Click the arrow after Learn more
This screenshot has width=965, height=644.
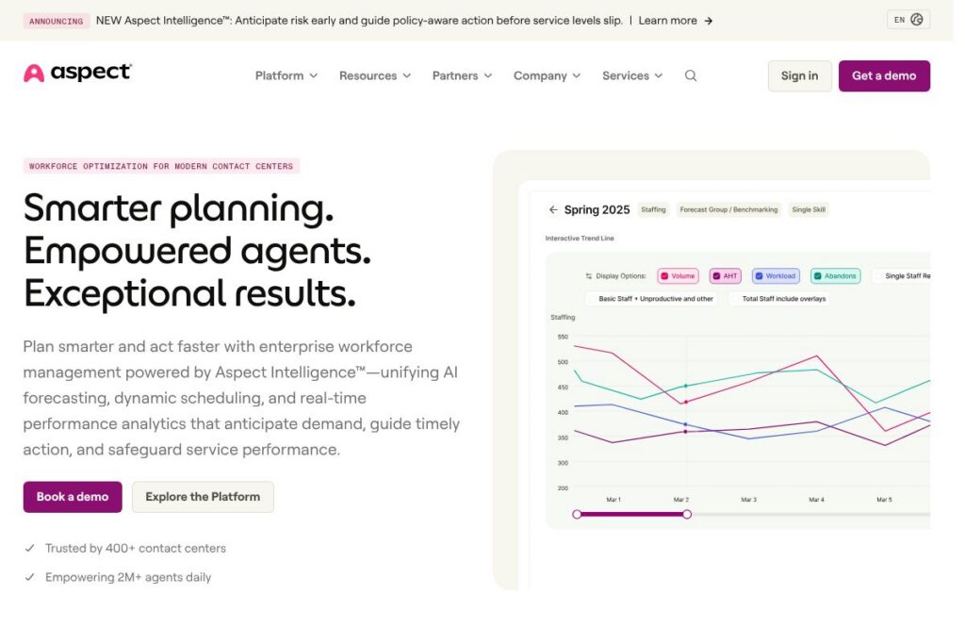(x=709, y=21)
